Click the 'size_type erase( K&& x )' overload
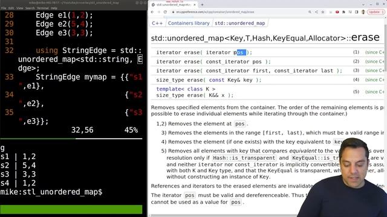The height and width of the screenshot is (217, 387). (x=195, y=95)
